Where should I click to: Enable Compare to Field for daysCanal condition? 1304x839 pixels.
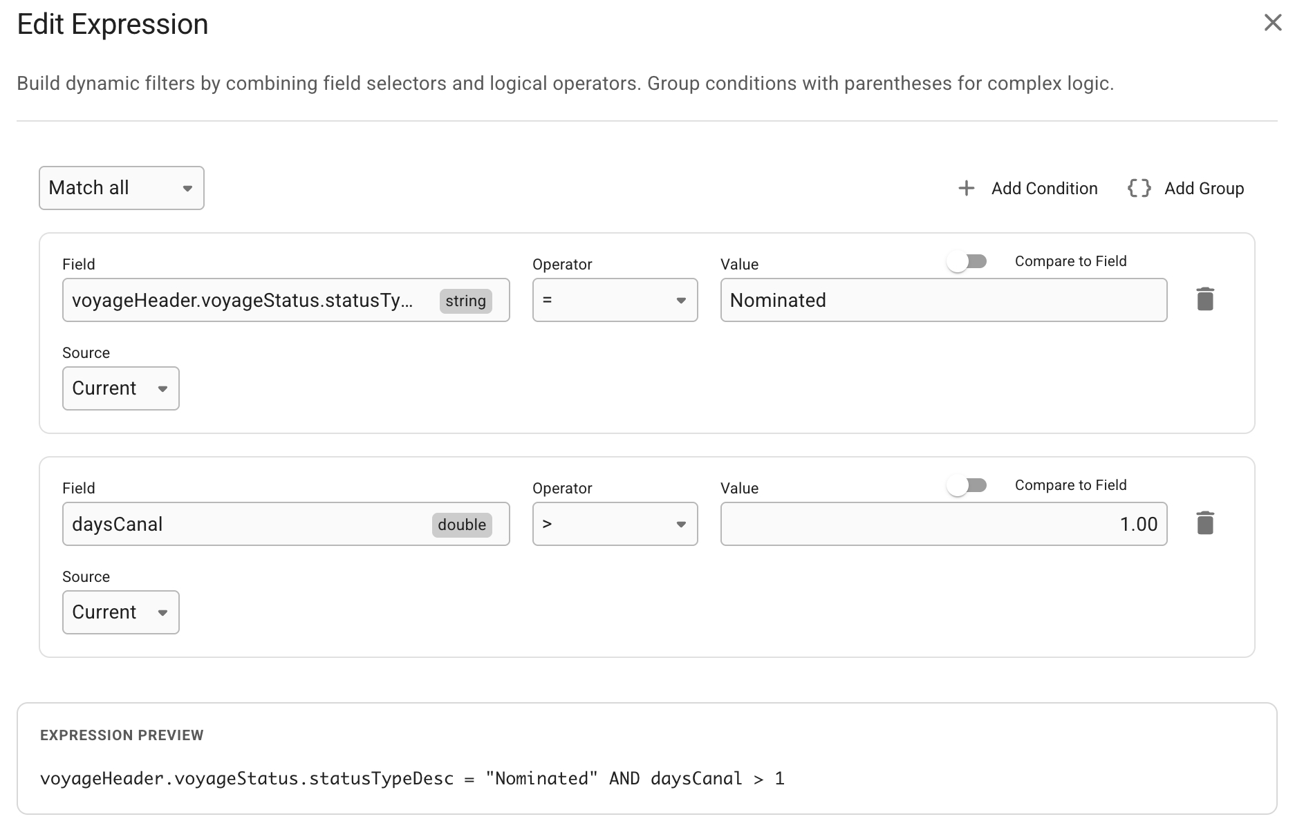(967, 485)
